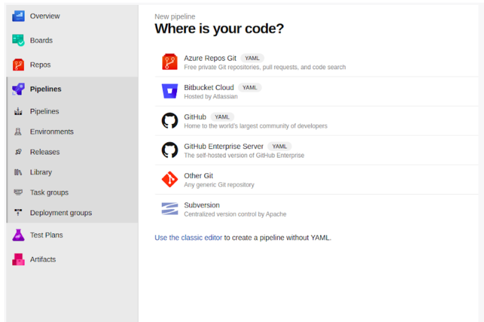
Task: Go to Environments in the sidebar
Action: tap(51, 132)
